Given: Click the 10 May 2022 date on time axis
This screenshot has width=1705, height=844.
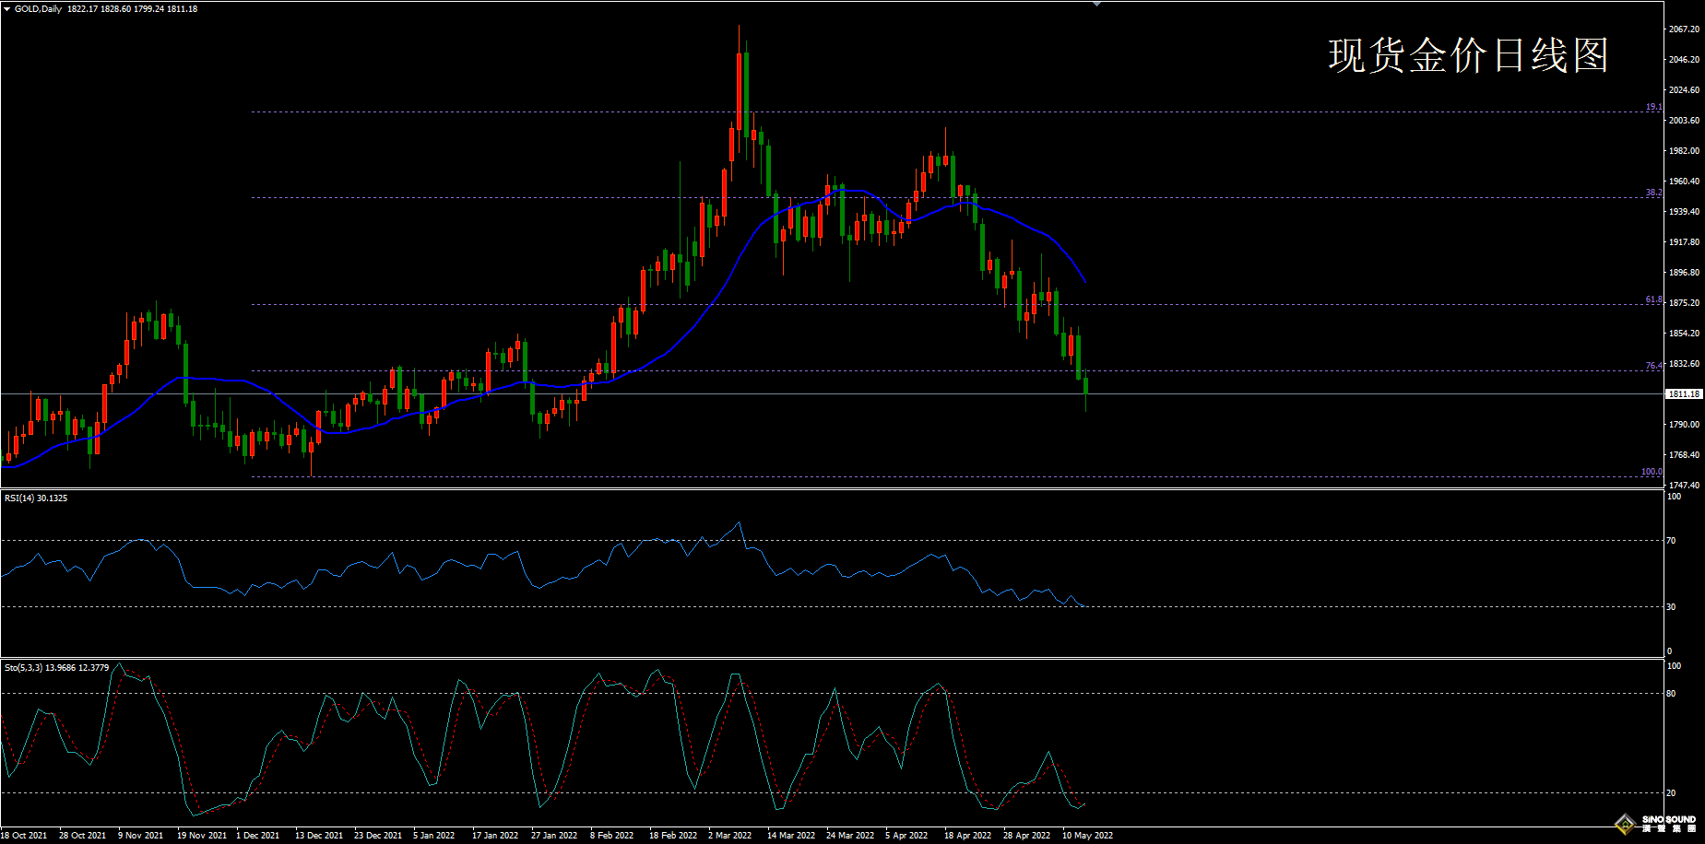Looking at the screenshot, I should point(1087,836).
